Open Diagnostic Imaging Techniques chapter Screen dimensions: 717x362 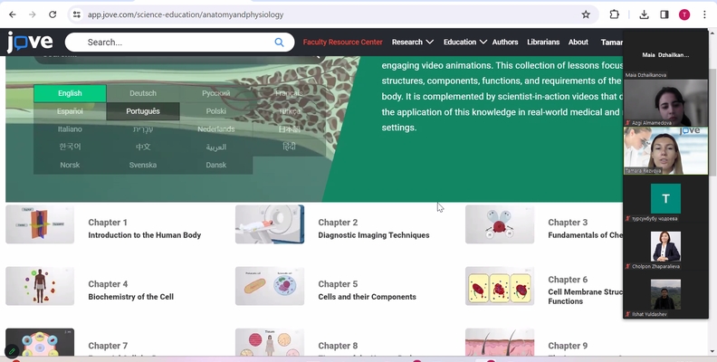[x=374, y=235]
